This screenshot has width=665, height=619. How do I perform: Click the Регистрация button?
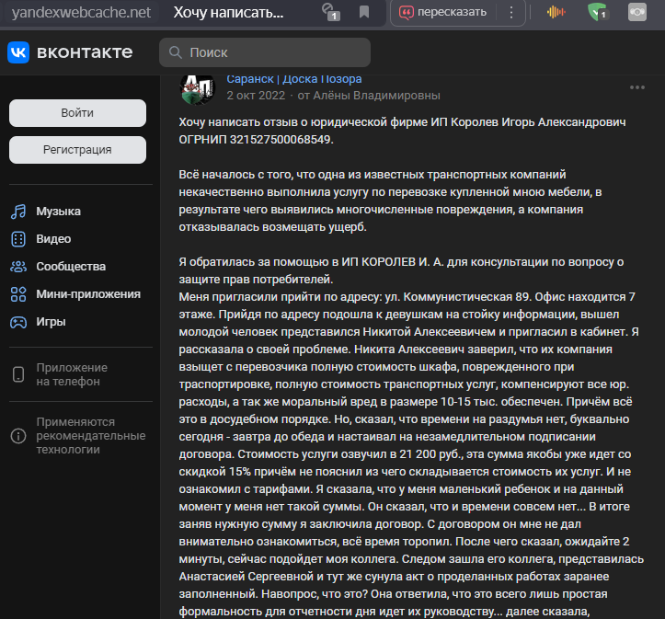pos(77,150)
